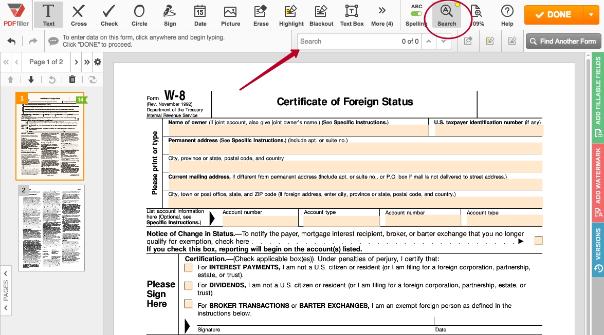Insert a Date stamp
Screen dimensions: 604x335
click(x=200, y=14)
